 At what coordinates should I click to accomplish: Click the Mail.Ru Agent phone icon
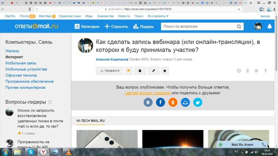(264, 145)
